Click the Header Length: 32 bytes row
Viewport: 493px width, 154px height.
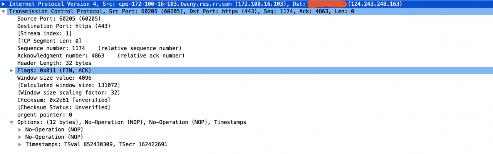tap(54, 63)
